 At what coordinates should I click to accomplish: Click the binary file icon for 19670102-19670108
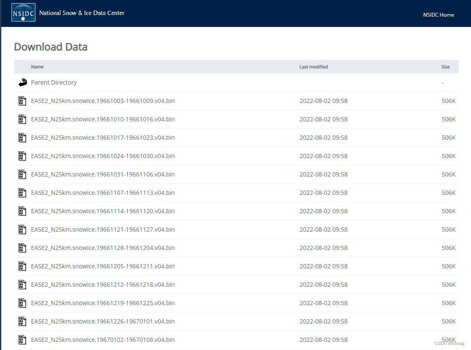(22, 340)
